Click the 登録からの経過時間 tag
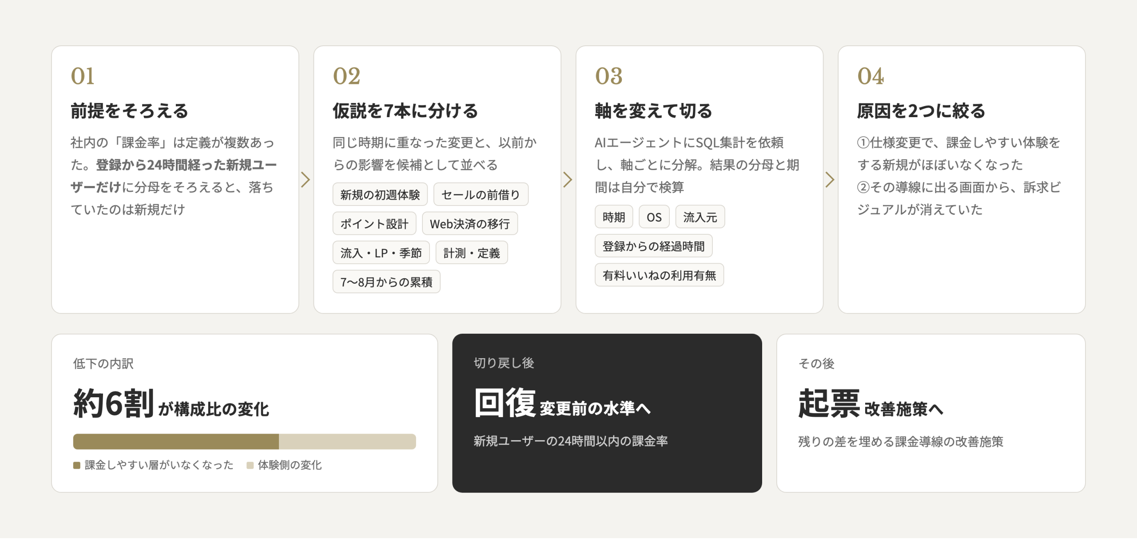This screenshot has width=1137, height=541. click(x=653, y=246)
